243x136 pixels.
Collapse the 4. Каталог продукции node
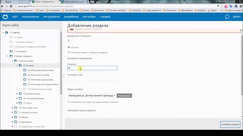click(x=8, y=56)
